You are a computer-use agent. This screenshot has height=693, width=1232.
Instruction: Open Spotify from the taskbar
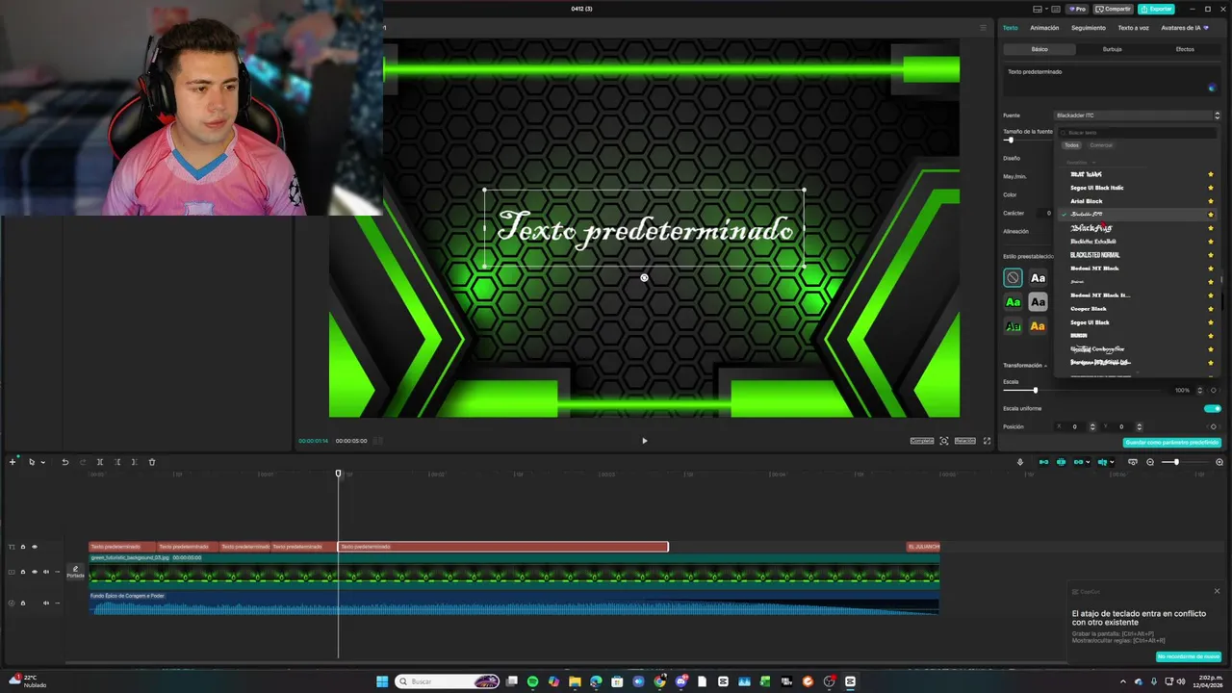point(533,681)
